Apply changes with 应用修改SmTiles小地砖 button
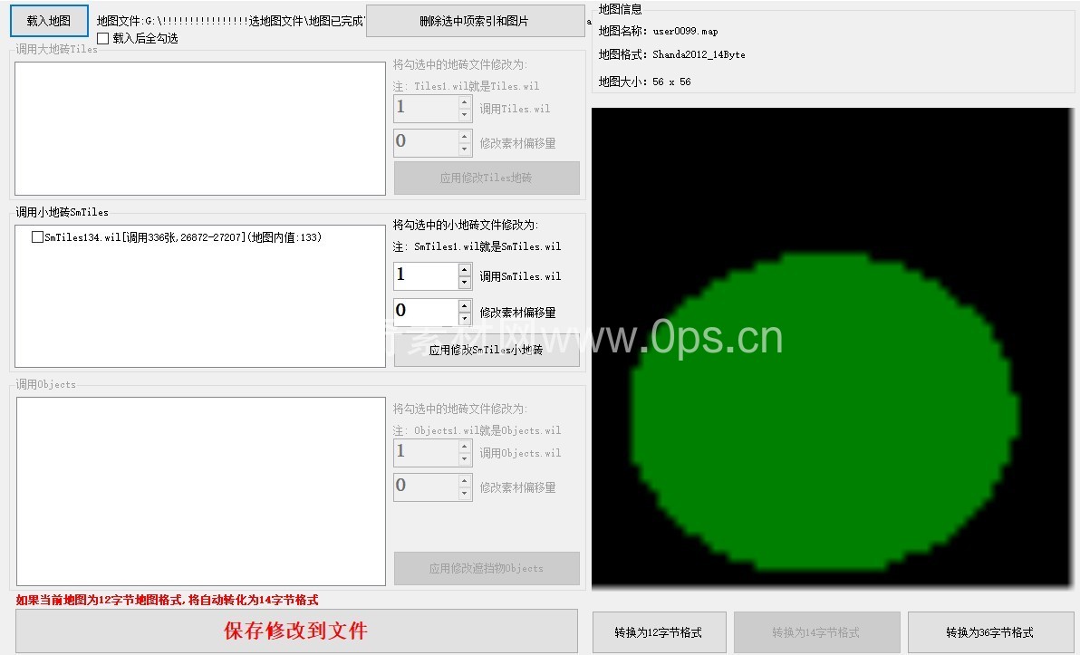 pyautogui.click(x=487, y=352)
